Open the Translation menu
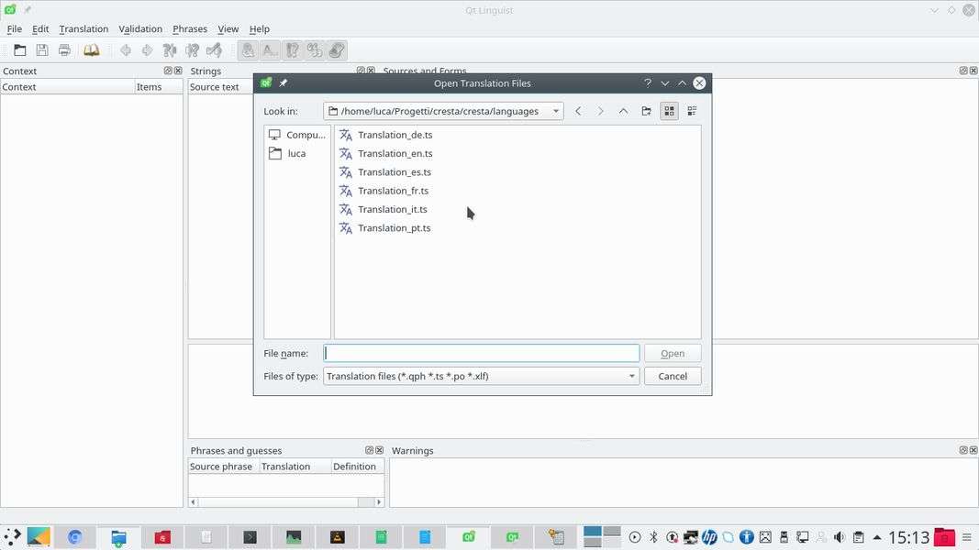Image resolution: width=979 pixels, height=550 pixels. click(x=83, y=28)
